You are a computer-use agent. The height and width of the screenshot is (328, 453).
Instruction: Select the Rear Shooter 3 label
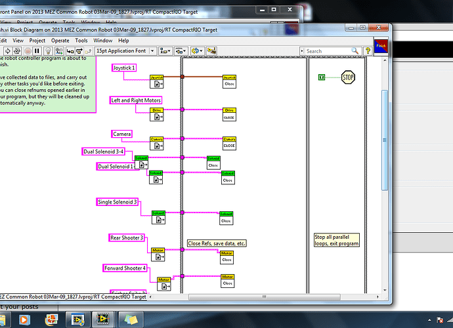(x=127, y=237)
